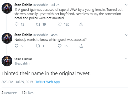
Task: Open options chevron on the Jul 26 tweet
Action: click(126, 5)
